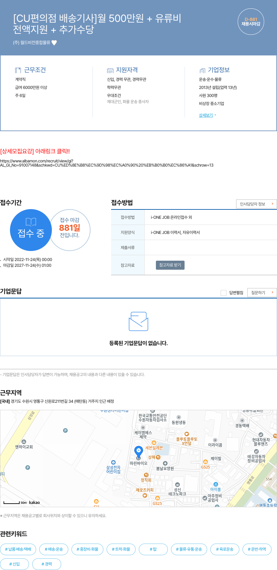Click the 지원자격 calendar icon
The width and height of the screenshot is (277, 570).
coord(110,70)
